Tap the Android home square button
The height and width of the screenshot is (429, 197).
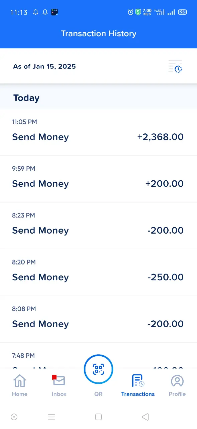[98, 417]
